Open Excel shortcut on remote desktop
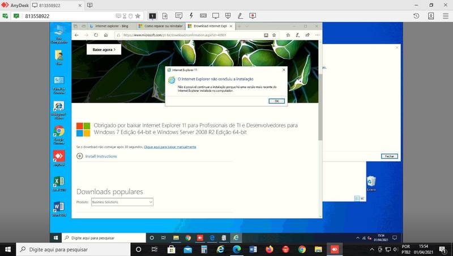This screenshot has width=453, height=256. [x=59, y=184]
